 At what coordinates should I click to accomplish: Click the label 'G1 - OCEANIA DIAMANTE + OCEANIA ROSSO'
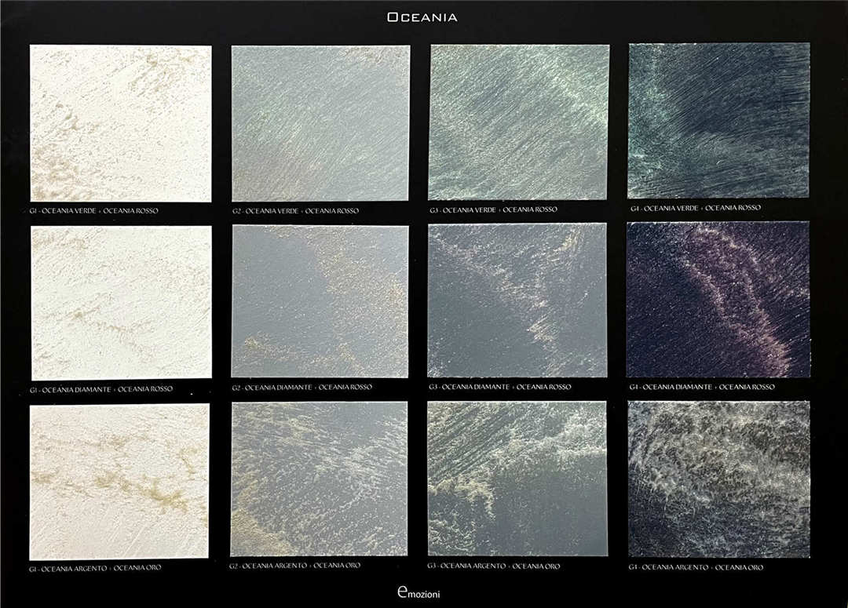point(101,389)
